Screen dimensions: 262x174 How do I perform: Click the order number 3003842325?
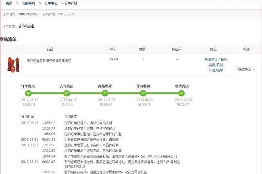tap(27, 14)
